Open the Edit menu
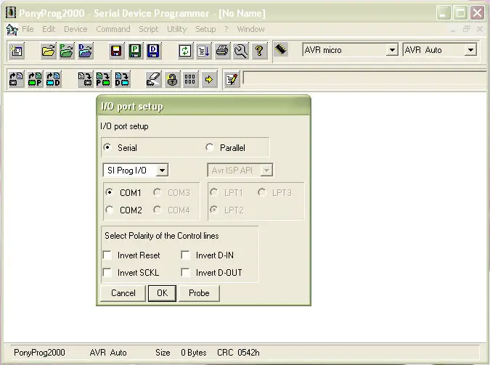The width and height of the screenshot is (490, 365). point(49,29)
